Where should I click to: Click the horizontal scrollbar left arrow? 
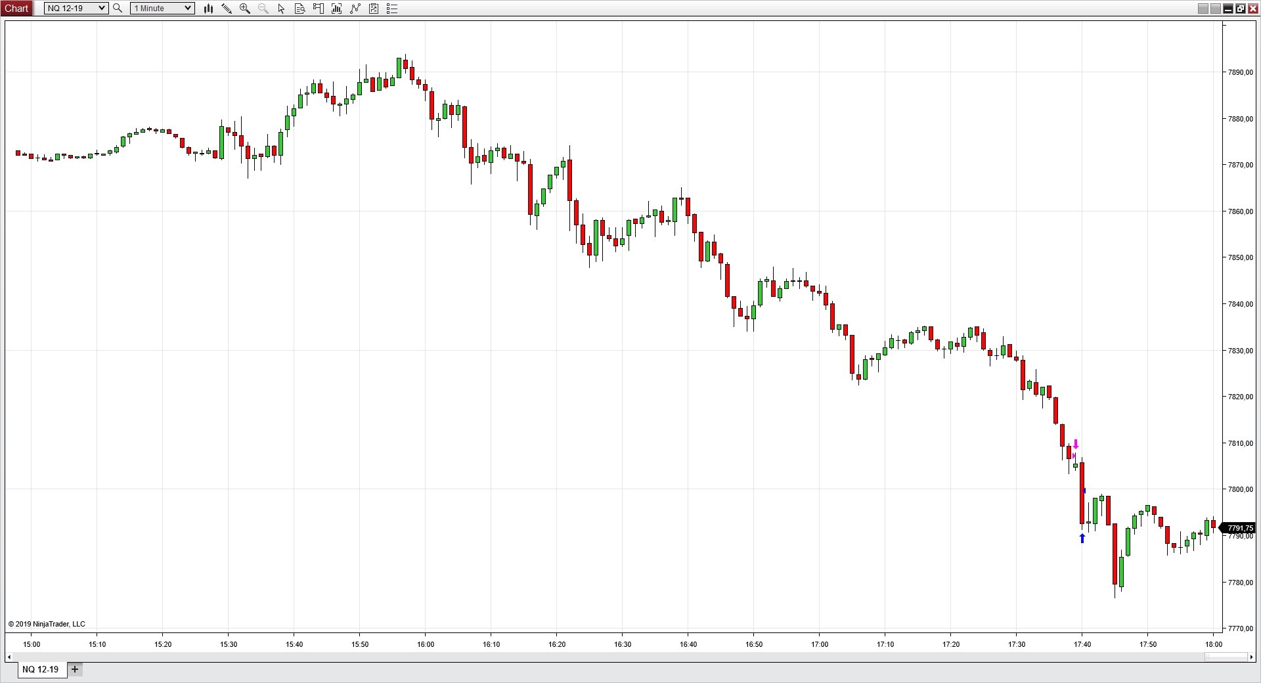pos(9,657)
